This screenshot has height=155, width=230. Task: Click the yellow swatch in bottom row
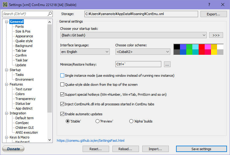click(x=214, y=52)
